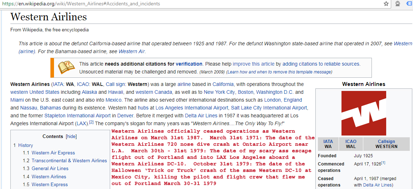This screenshot has height=189, width=413.
Task: Open 'adding citations to reliable sources' link
Action: click(321, 64)
